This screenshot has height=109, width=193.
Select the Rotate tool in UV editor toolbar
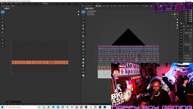tap(3, 22)
